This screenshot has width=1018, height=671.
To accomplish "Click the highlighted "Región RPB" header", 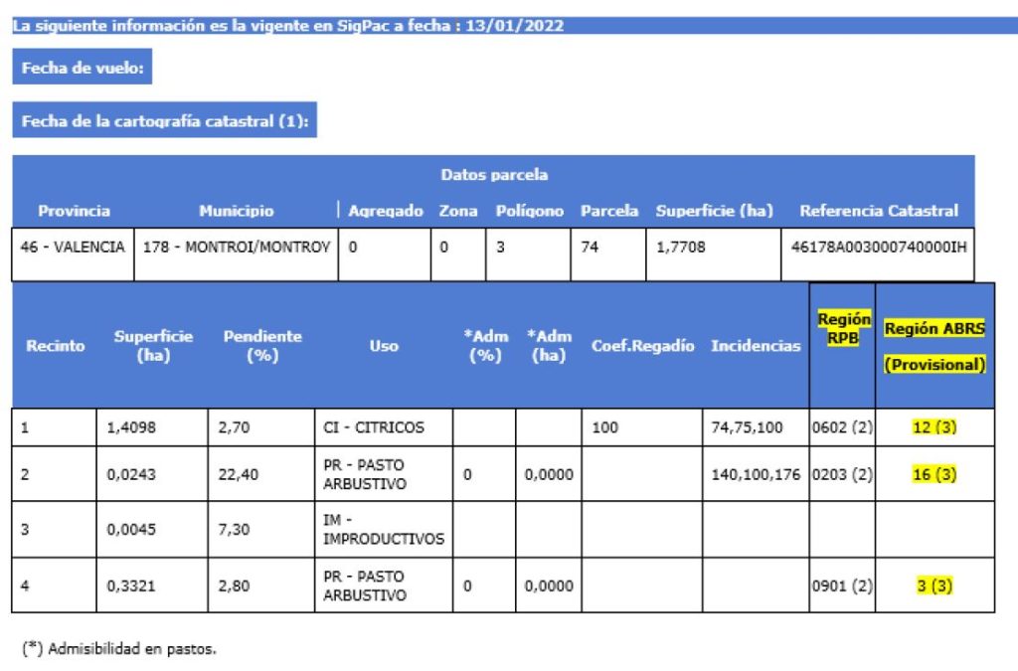I will tap(843, 328).
